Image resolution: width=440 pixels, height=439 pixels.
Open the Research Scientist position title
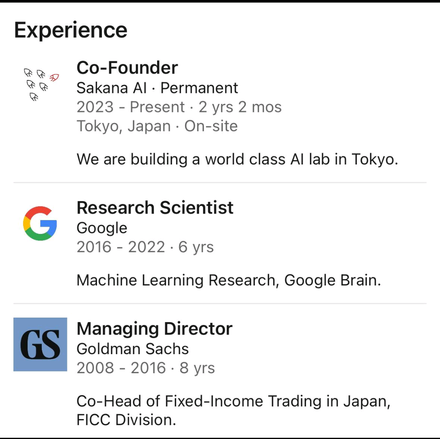[x=155, y=208]
